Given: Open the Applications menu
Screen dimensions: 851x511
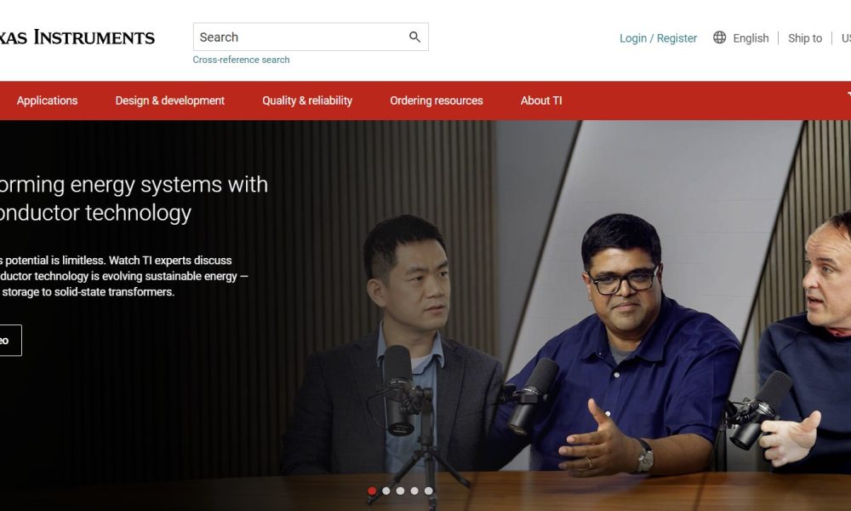Looking at the screenshot, I should pos(47,100).
